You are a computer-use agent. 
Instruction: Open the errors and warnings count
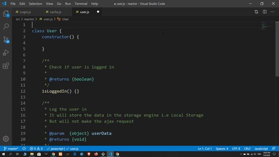(x=36, y=149)
